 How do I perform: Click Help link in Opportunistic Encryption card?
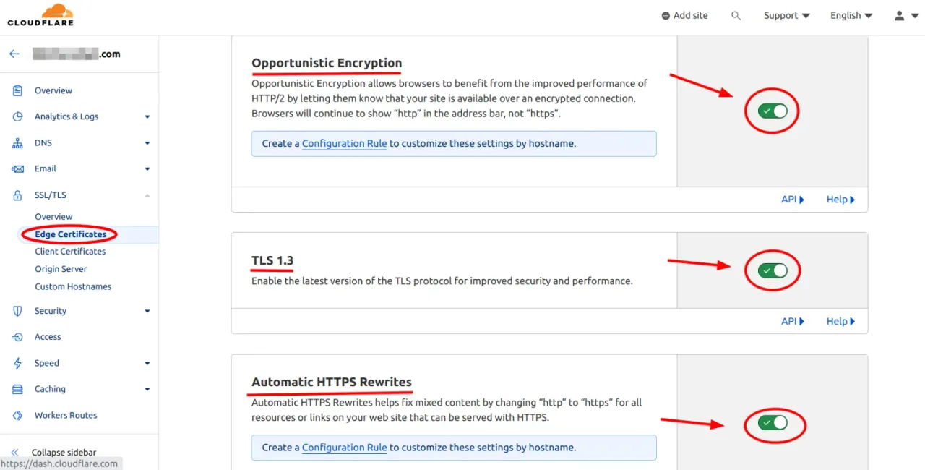tap(840, 200)
